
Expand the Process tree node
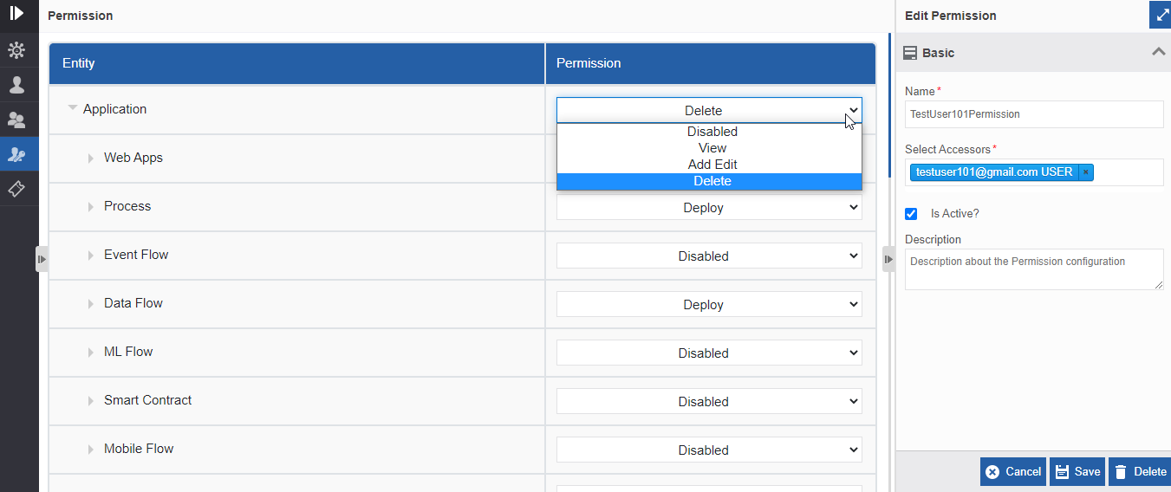pos(91,207)
